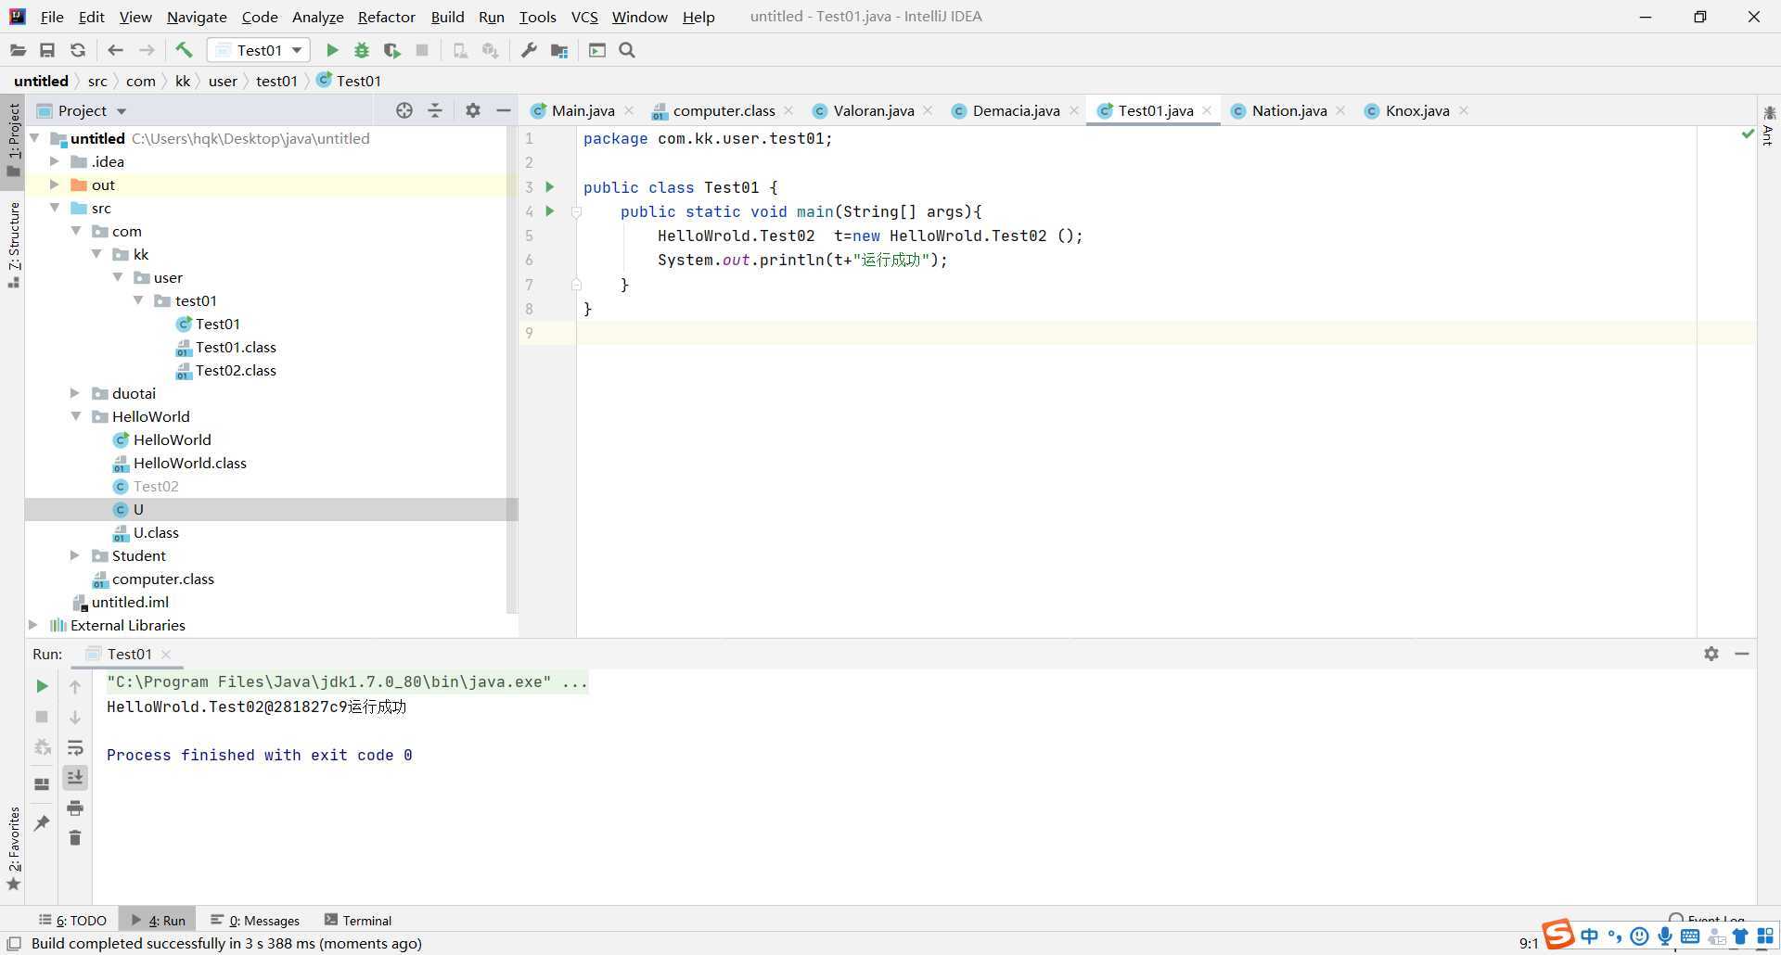1781x955 pixels.
Task: Close the Valoran.java tab
Action: [x=928, y=110]
